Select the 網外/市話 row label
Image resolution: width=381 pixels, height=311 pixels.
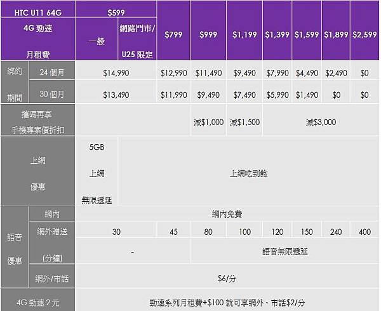[x=52, y=276]
